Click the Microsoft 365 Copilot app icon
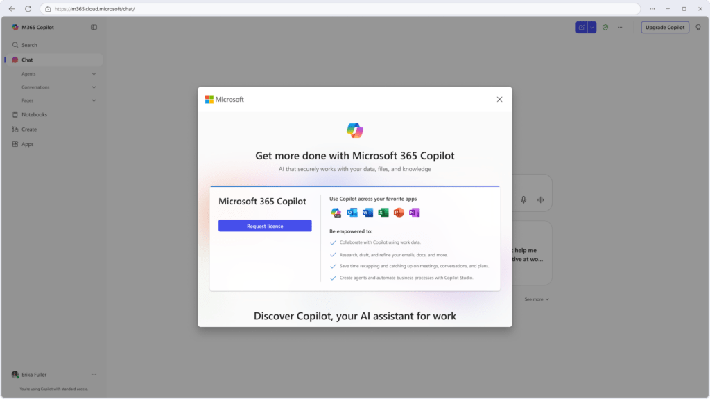This screenshot has width=710, height=399. pyautogui.click(x=335, y=212)
